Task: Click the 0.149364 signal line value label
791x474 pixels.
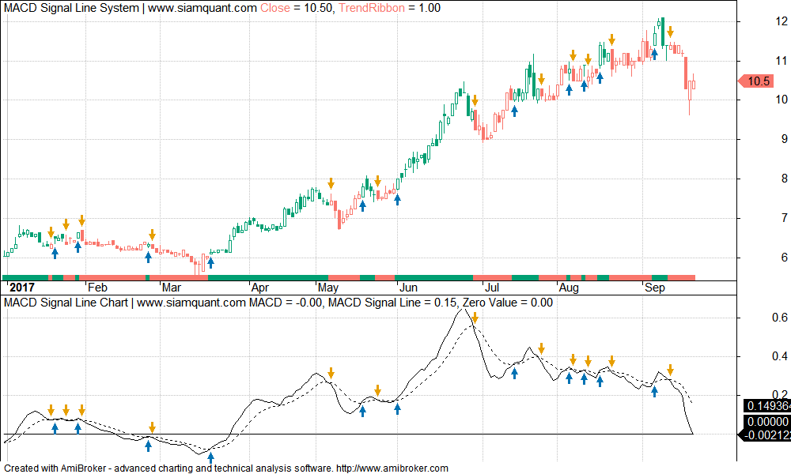Action: pyautogui.click(x=766, y=406)
